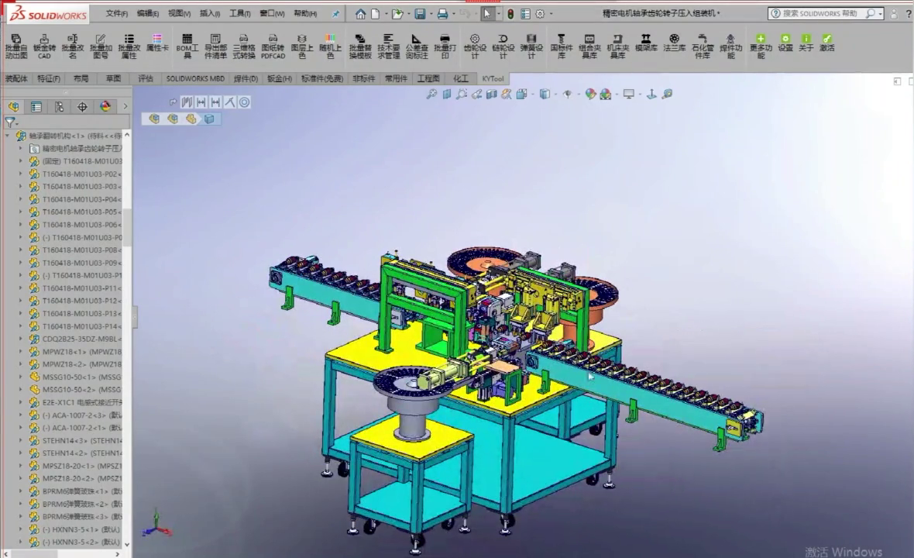Open the 齿轮设计 gear design tool
This screenshot has height=558, width=914.
pyautogui.click(x=475, y=46)
